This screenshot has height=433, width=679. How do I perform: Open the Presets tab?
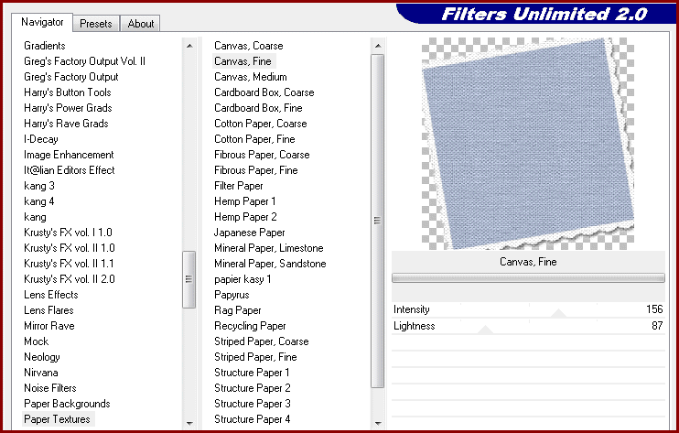pyautogui.click(x=96, y=24)
